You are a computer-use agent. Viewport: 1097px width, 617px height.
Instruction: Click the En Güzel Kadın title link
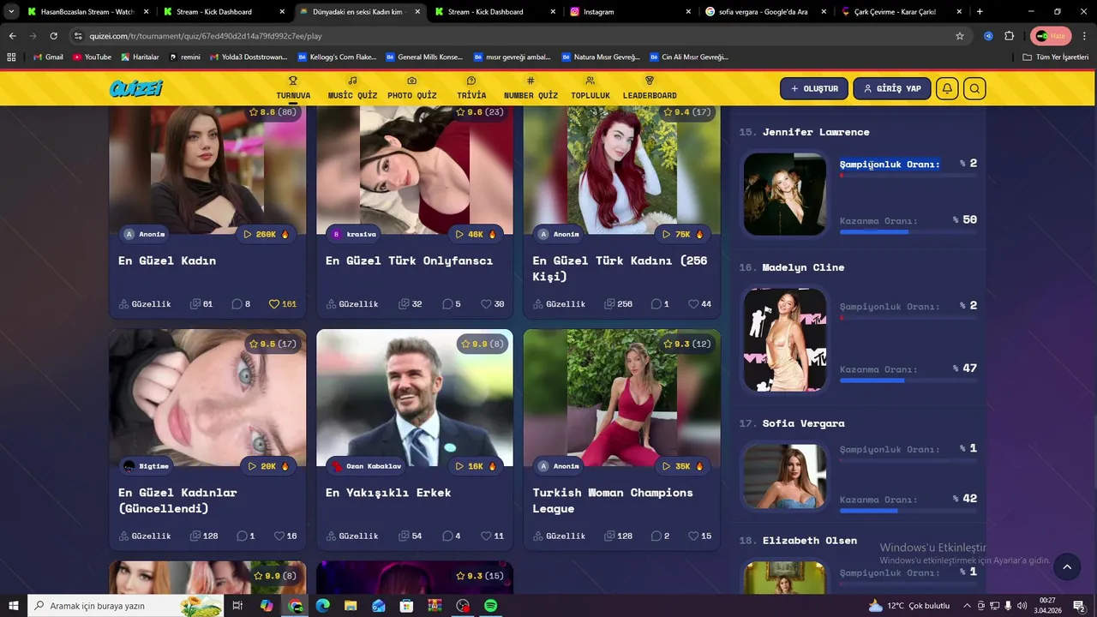point(167,261)
